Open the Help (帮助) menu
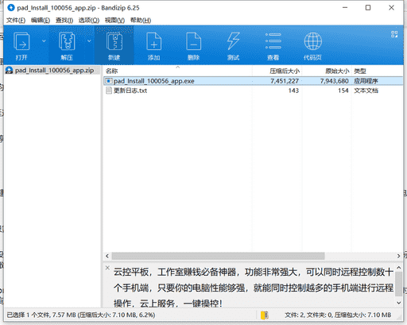407x325 pixels. coord(141,20)
